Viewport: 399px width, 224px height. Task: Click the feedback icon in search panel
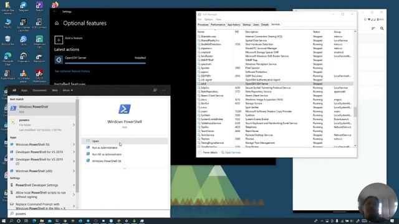click(x=155, y=90)
